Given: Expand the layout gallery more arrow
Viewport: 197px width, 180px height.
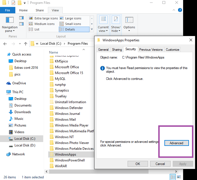Looking at the screenshot, I should point(92,29).
